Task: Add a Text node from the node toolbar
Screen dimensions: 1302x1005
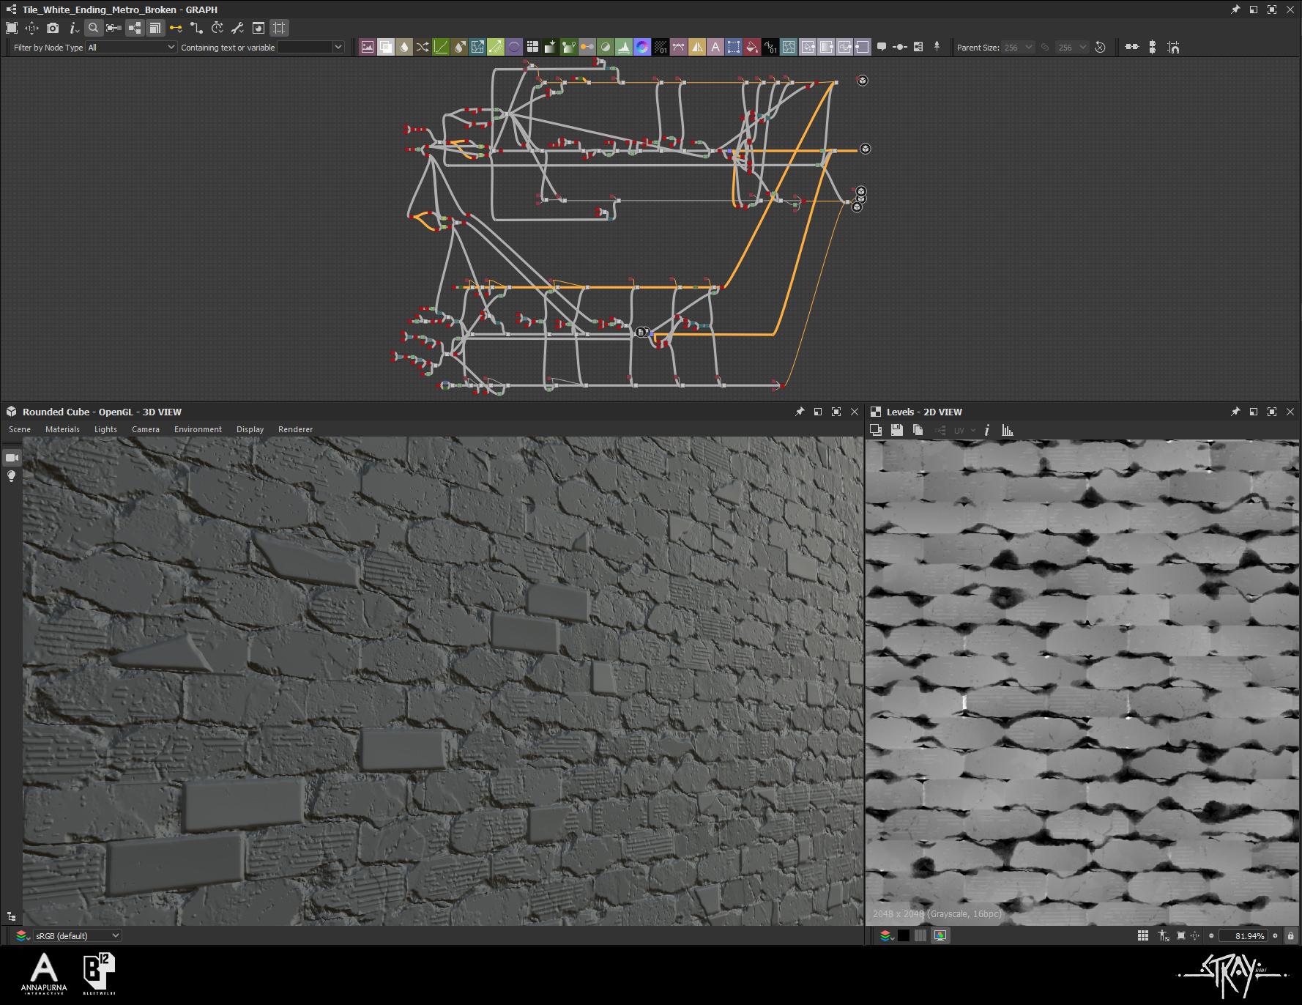Action: click(x=715, y=47)
